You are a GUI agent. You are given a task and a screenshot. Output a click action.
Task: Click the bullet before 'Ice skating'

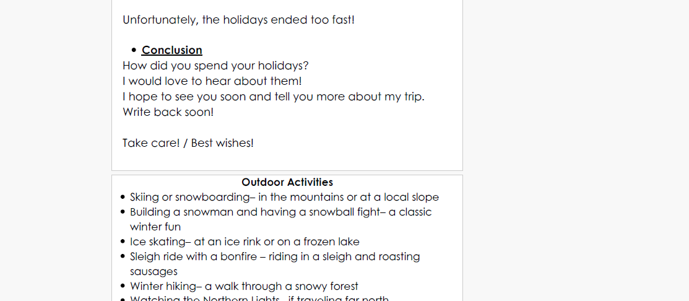click(123, 242)
